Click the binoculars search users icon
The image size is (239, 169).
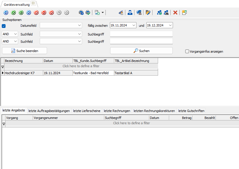pos(166,13)
